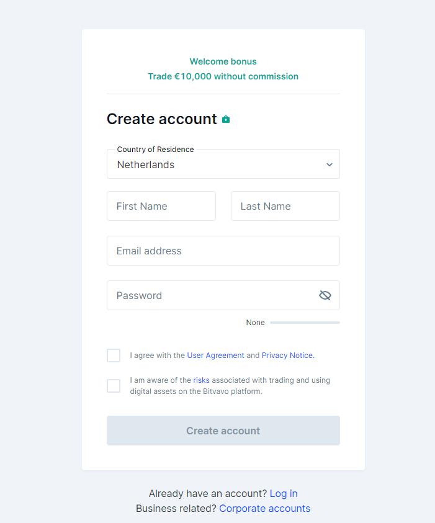The width and height of the screenshot is (435, 523).
Task: Follow the blue risks link
Action: coord(201,380)
